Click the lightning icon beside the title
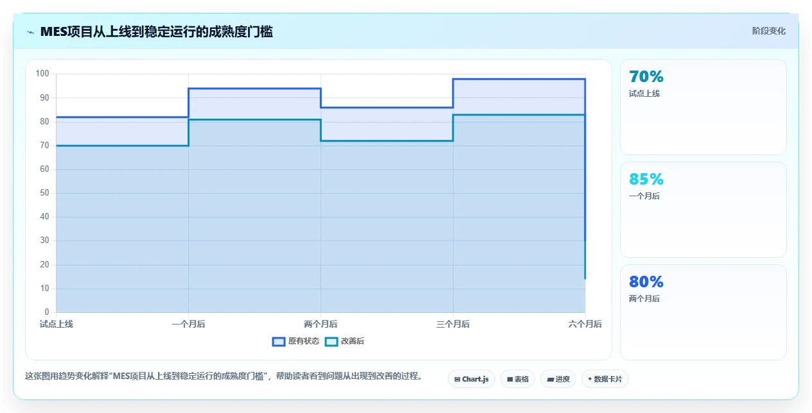Image resolution: width=812 pixels, height=413 pixels. pyautogui.click(x=30, y=32)
